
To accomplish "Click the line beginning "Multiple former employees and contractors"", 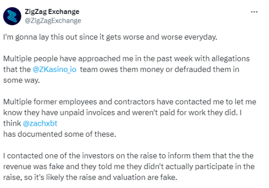I will (x=130, y=102).
